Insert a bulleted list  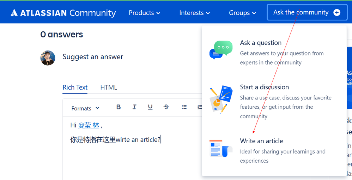pyautogui.click(x=184, y=107)
